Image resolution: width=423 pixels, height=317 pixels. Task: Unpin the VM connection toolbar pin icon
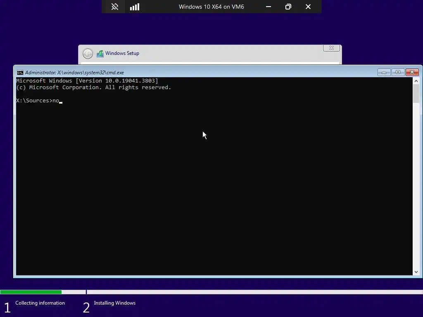115,7
